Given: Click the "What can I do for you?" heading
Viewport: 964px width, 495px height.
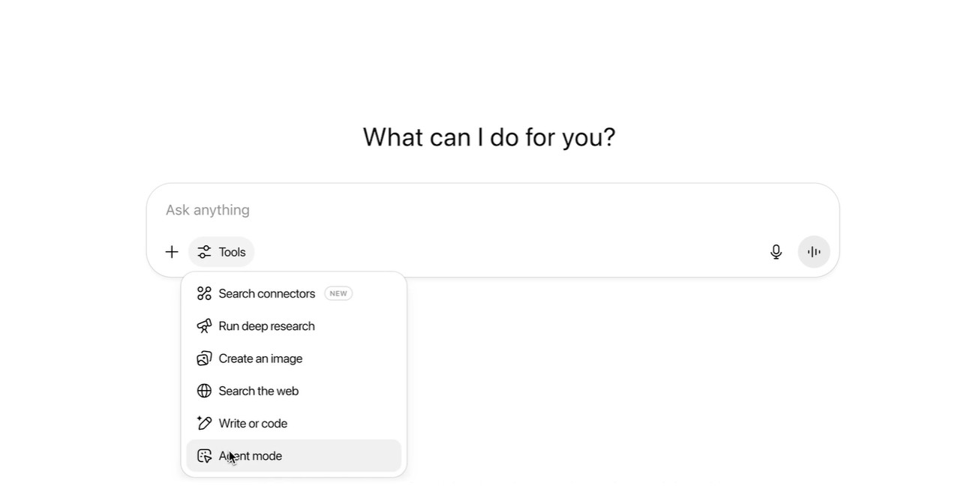Looking at the screenshot, I should pos(489,137).
